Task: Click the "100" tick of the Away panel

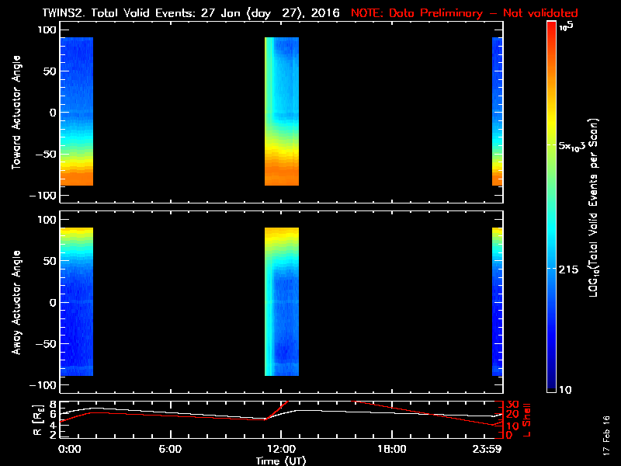Action: click(x=47, y=220)
